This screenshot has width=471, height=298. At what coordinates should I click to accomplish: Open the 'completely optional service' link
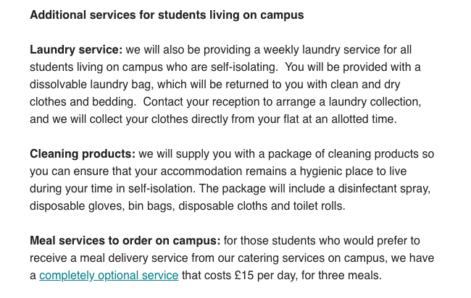pyautogui.click(x=109, y=275)
